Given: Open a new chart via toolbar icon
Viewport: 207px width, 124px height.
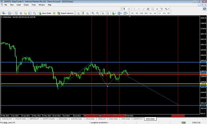Looking at the screenshot, I should [3, 13].
